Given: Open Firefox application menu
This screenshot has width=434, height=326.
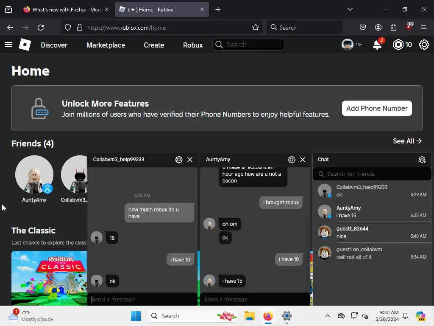Looking at the screenshot, I should pyautogui.click(x=424, y=28).
